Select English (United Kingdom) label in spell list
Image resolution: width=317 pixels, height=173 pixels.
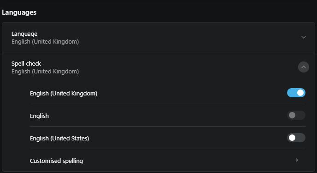click(64, 94)
